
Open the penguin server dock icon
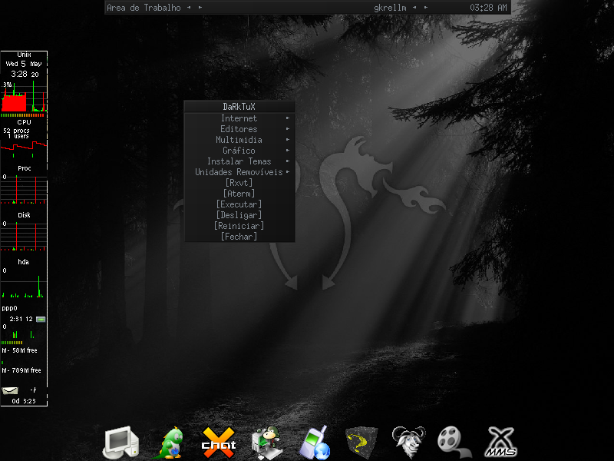click(267, 443)
